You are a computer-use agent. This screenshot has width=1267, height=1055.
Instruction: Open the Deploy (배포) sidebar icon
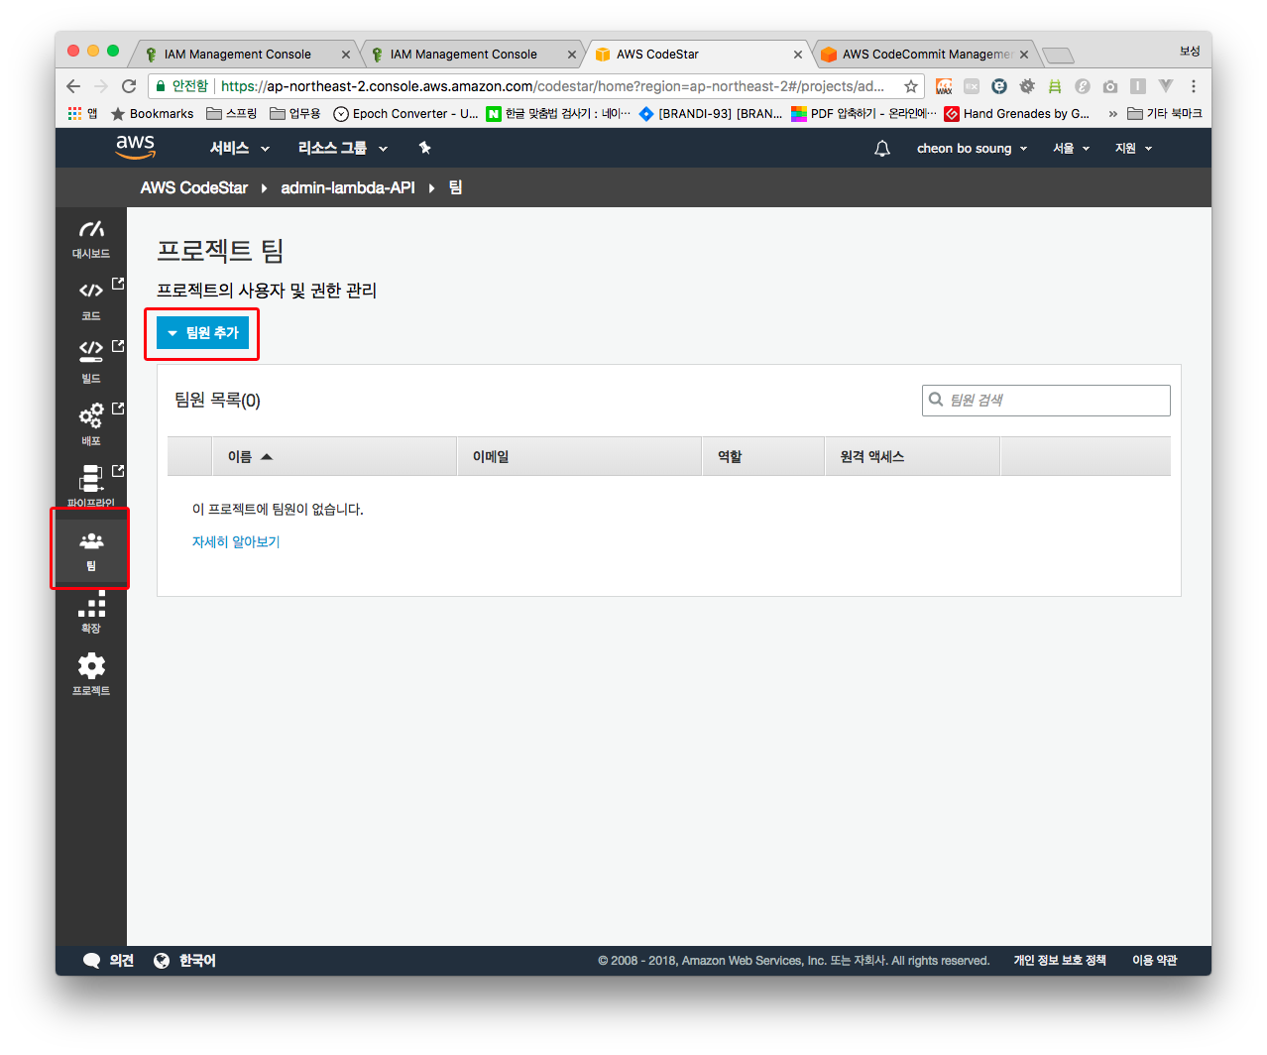pos(91,423)
